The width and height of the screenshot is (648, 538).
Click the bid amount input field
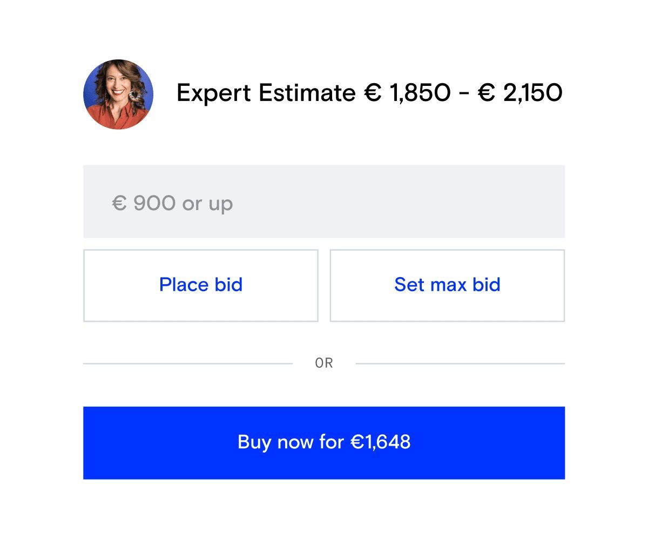click(324, 201)
